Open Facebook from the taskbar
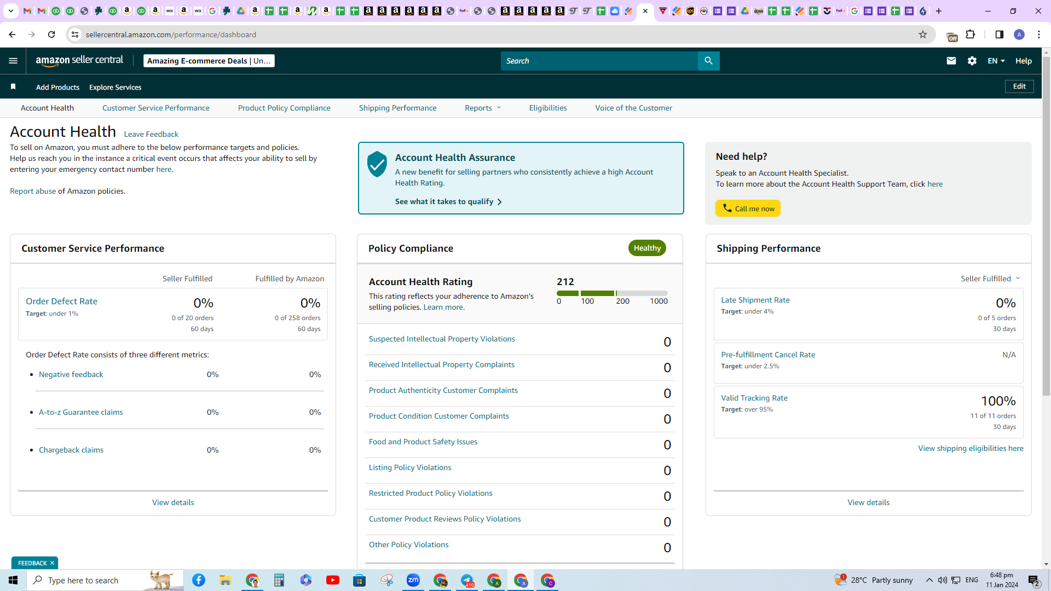Screen dimensions: 1051x591 199,580
